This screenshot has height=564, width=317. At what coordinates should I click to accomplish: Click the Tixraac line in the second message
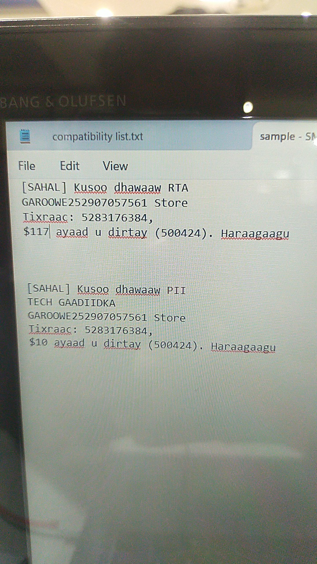coord(90,330)
